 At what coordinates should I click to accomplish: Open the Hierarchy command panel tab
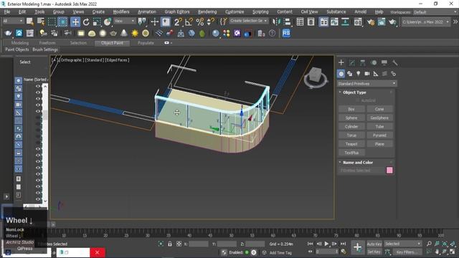(x=363, y=62)
